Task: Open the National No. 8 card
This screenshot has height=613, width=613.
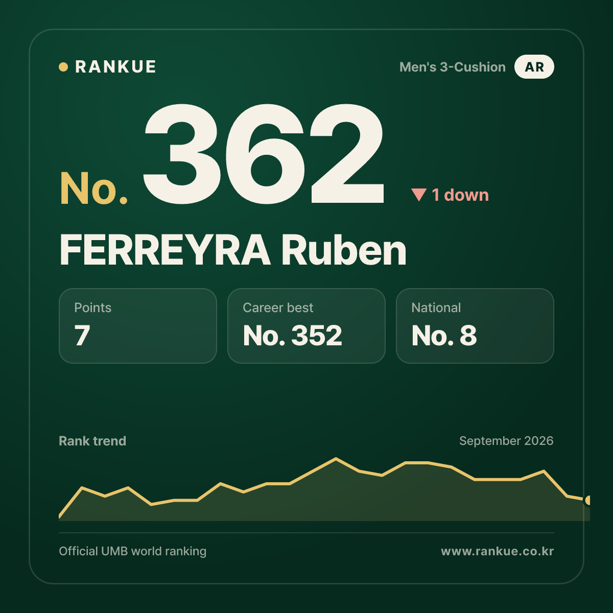Action: click(x=475, y=326)
